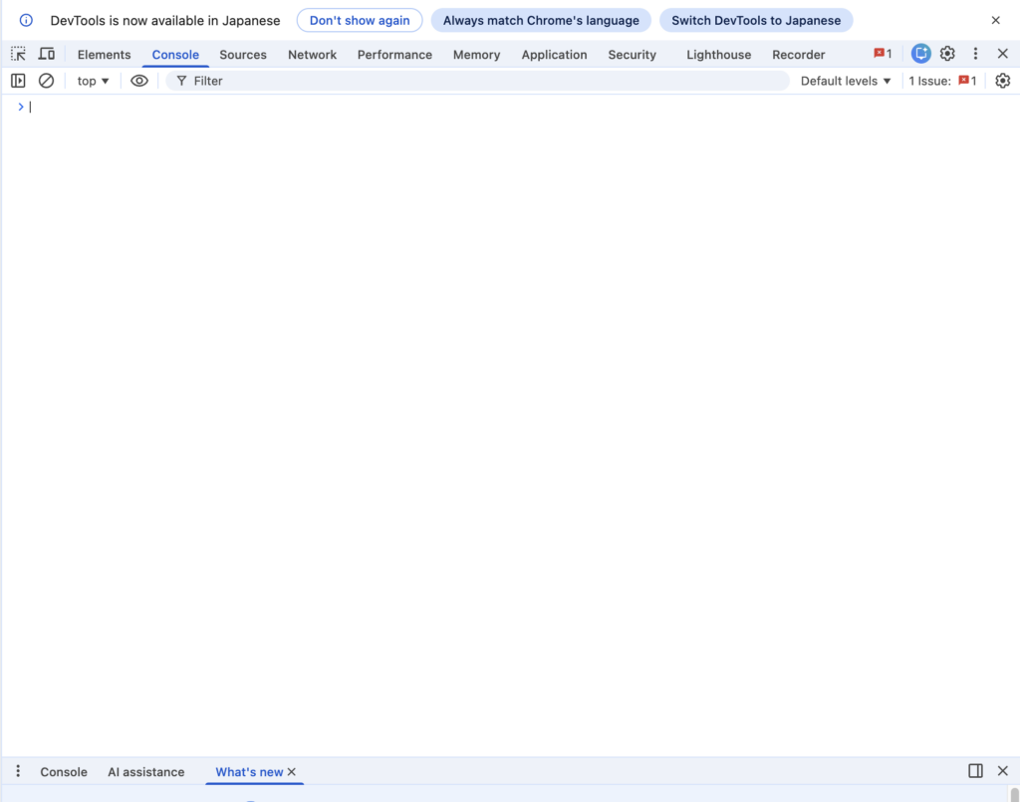Activate the inspect element picker icon
The height and width of the screenshot is (802, 1020).
(18, 54)
